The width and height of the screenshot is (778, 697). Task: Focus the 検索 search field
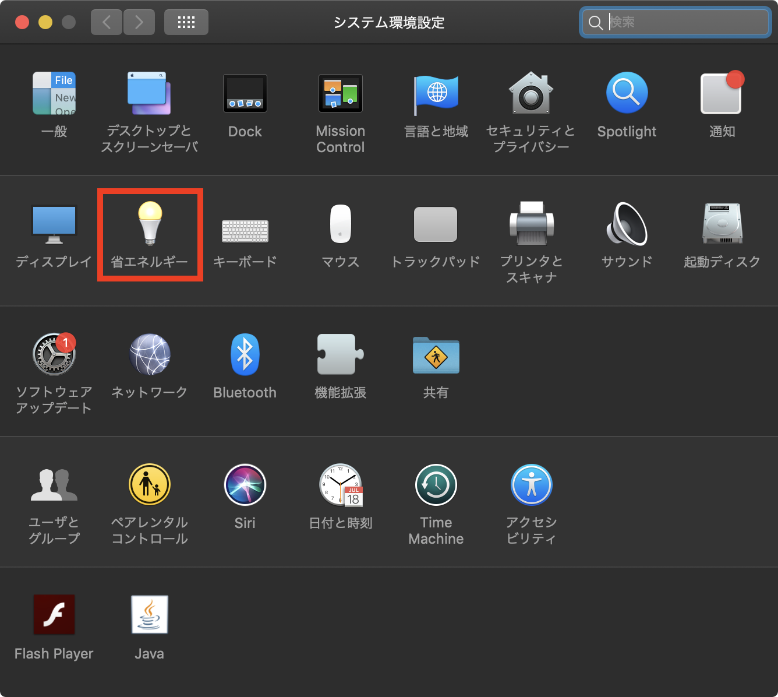click(x=676, y=22)
